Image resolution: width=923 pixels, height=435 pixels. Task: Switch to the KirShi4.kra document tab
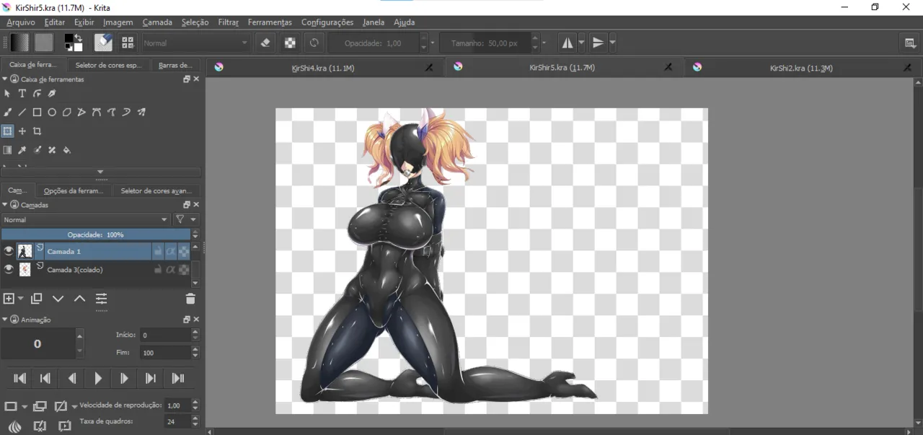click(323, 68)
